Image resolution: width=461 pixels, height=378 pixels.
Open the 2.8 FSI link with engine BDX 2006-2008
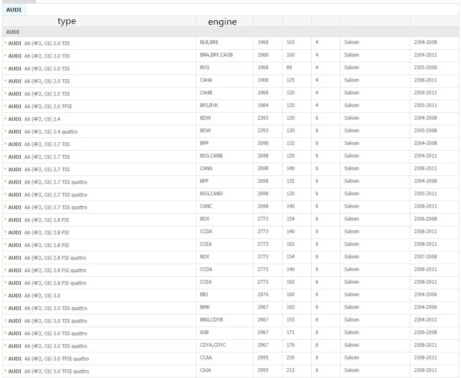click(39, 220)
